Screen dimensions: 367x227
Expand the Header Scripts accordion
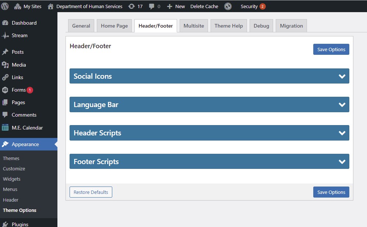tap(342, 133)
